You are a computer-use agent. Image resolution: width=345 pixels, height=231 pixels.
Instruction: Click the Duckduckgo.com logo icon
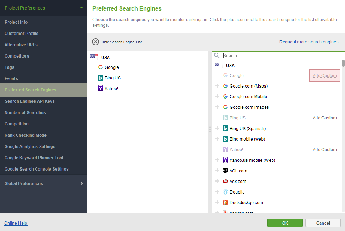coord(225,202)
